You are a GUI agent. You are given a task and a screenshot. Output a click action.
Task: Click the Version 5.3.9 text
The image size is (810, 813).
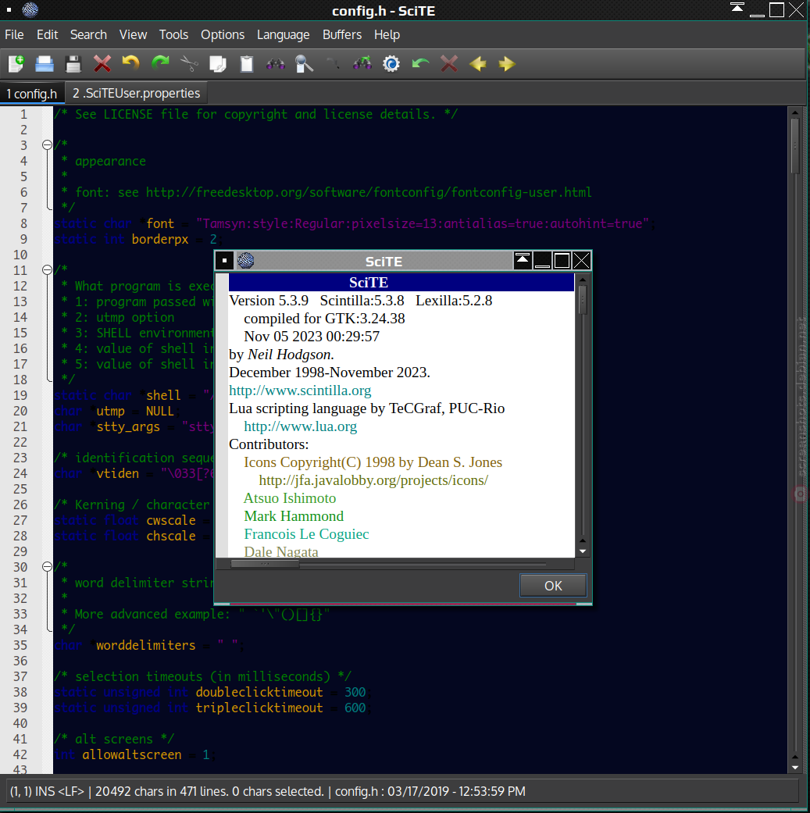click(x=269, y=301)
